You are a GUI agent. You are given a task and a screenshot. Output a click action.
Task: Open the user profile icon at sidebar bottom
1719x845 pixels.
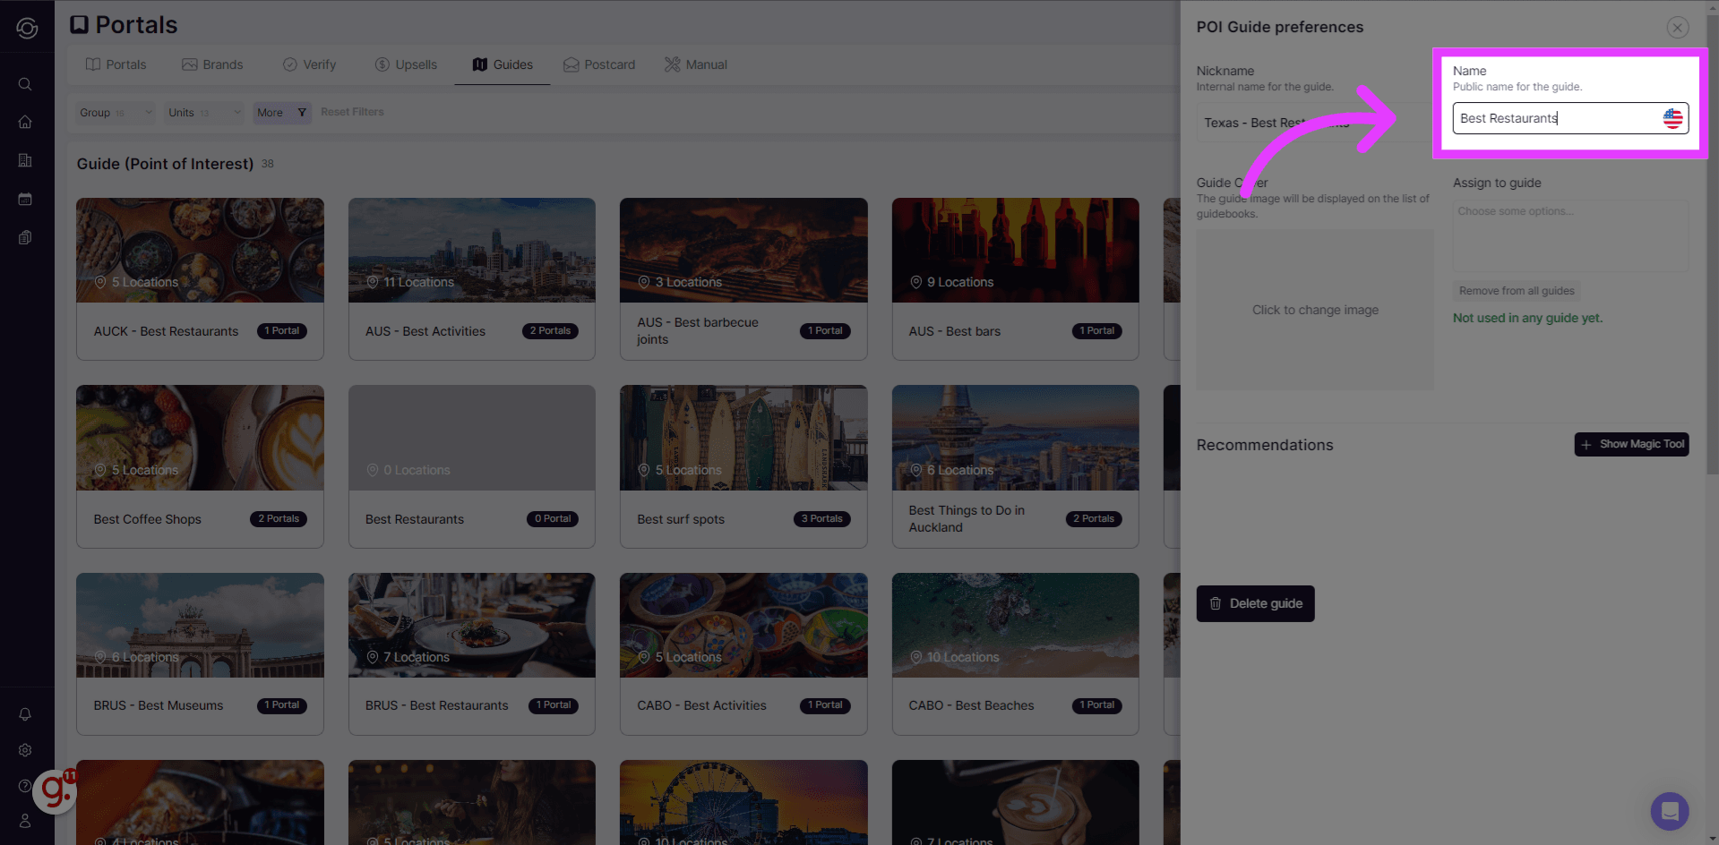point(24,820)
